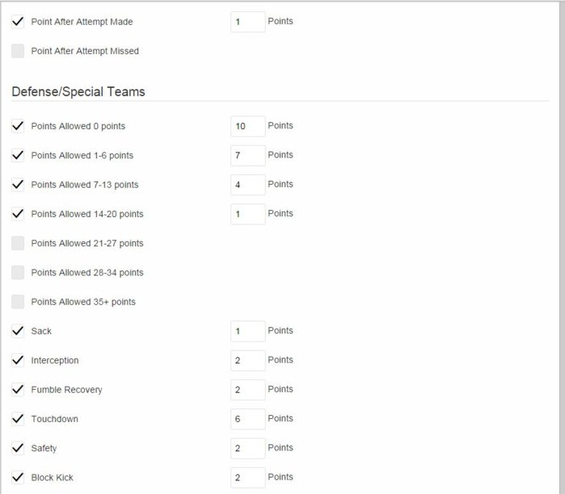The image size is (565, 494).
Task: Uncheck the Point After Attempt Made checkbox
Action: click(x=18, y=22)
